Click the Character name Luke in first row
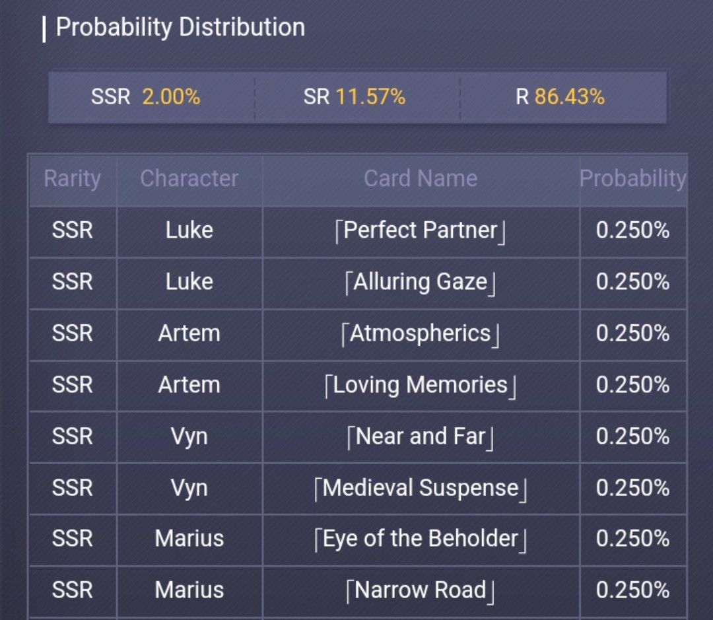713x620 pixels. pyautogui.click(x=189, y=230)
